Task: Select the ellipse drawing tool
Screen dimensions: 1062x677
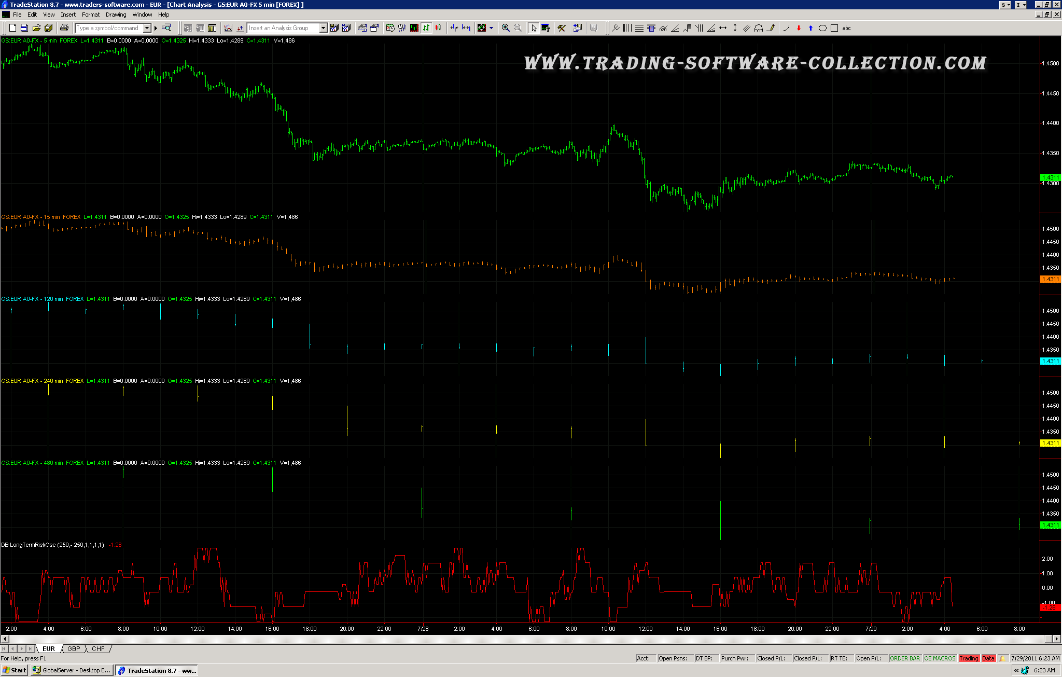Action: 822,28
